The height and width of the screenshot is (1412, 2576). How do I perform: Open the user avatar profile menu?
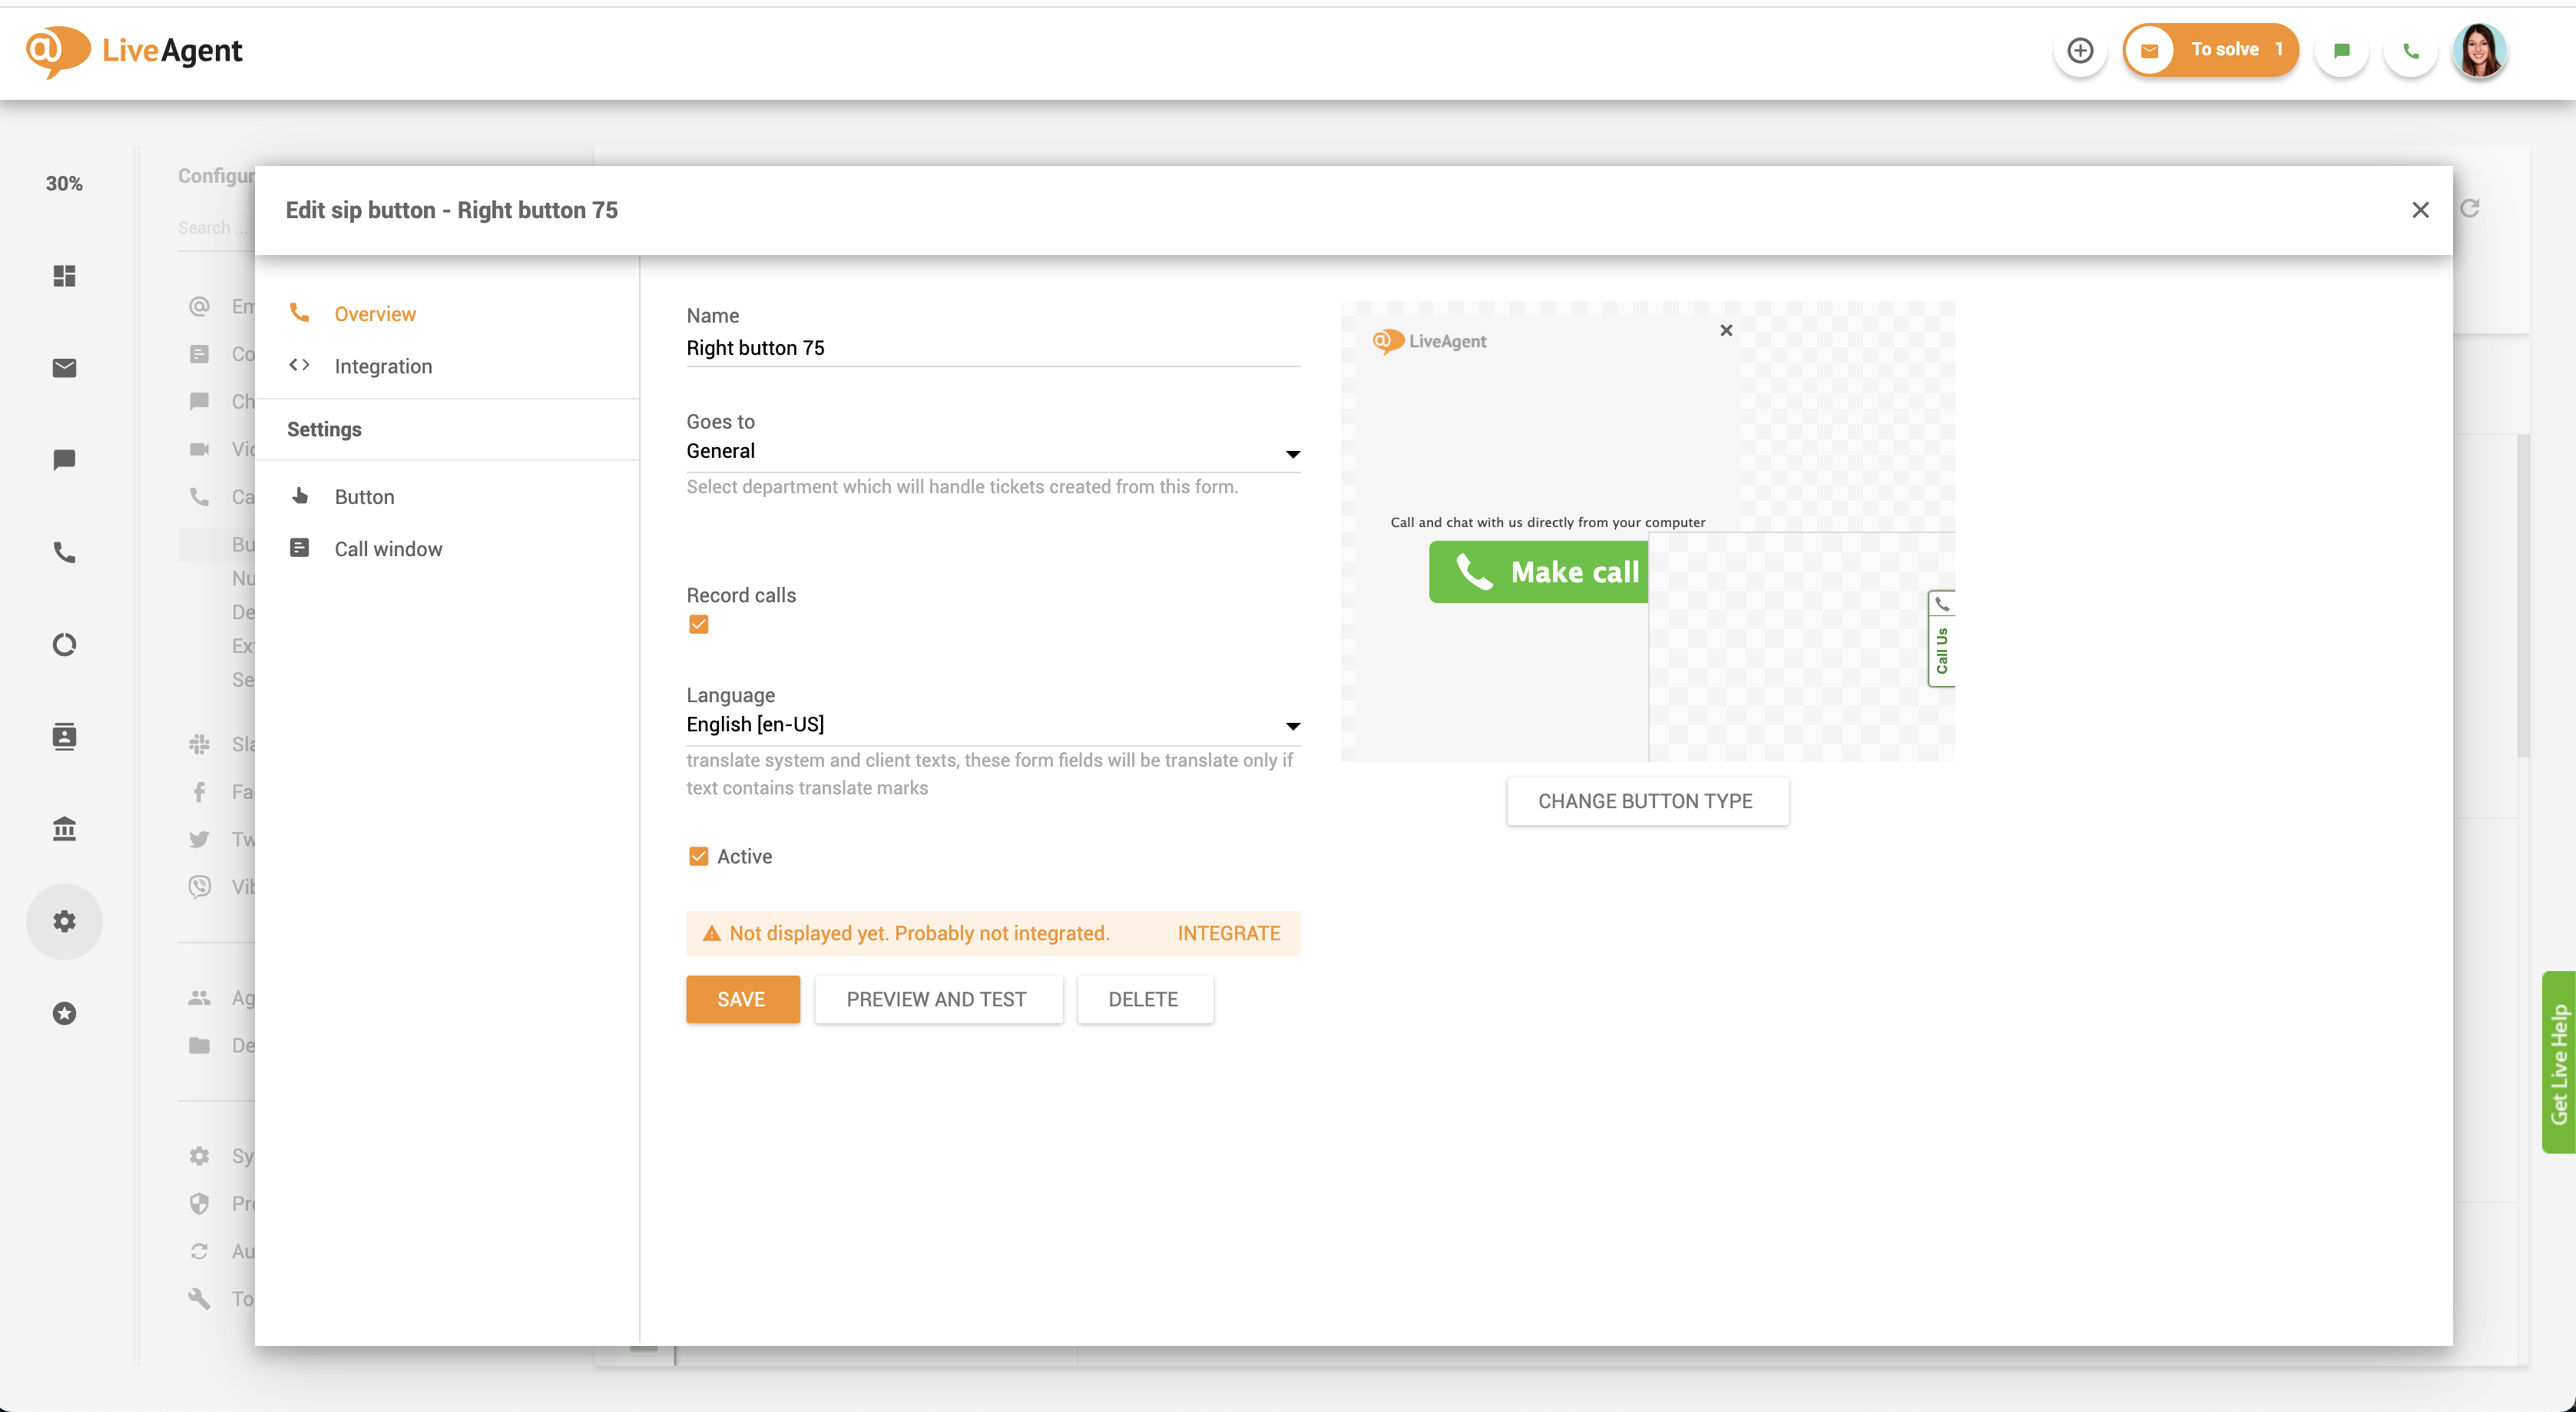click(2479, 50)
